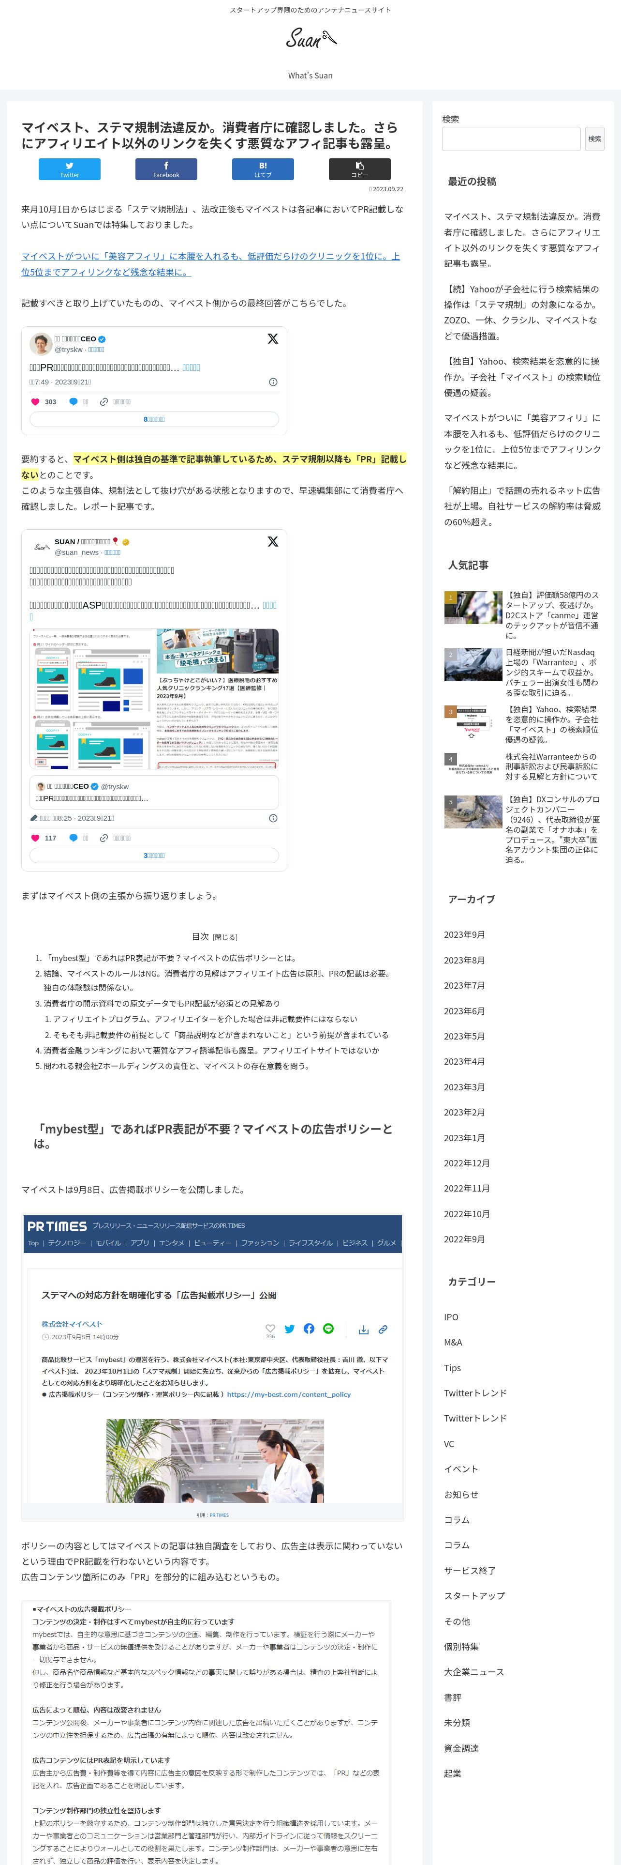The width and height of the screenshot is (621, 1865).
Task: Jump to TOC subitem アフィリエイトプログラム
Action: (x=206, y=1019)
